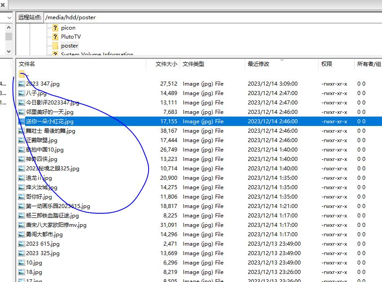Select file 2023 347.jpg

click(43, 84)
